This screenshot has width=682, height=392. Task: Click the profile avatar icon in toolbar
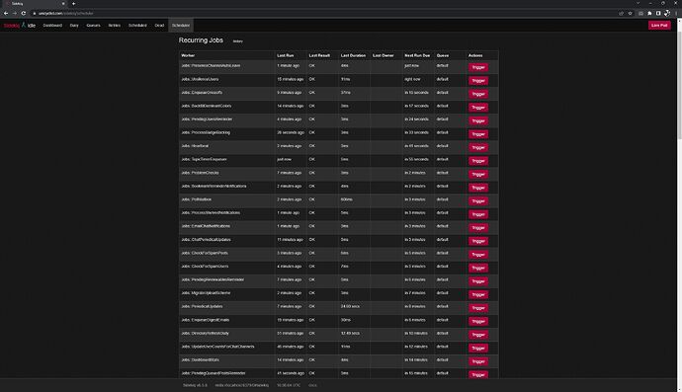tap(667, 14)
